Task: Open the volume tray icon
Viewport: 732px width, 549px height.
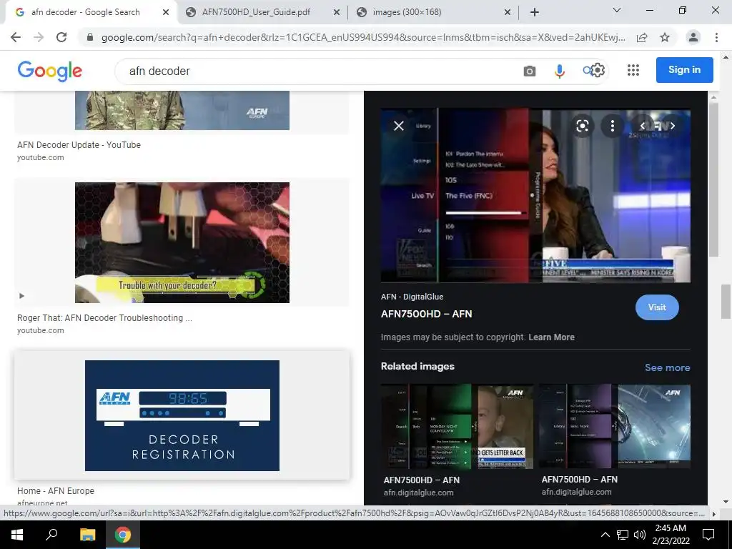Action: (x=640, y=535)
